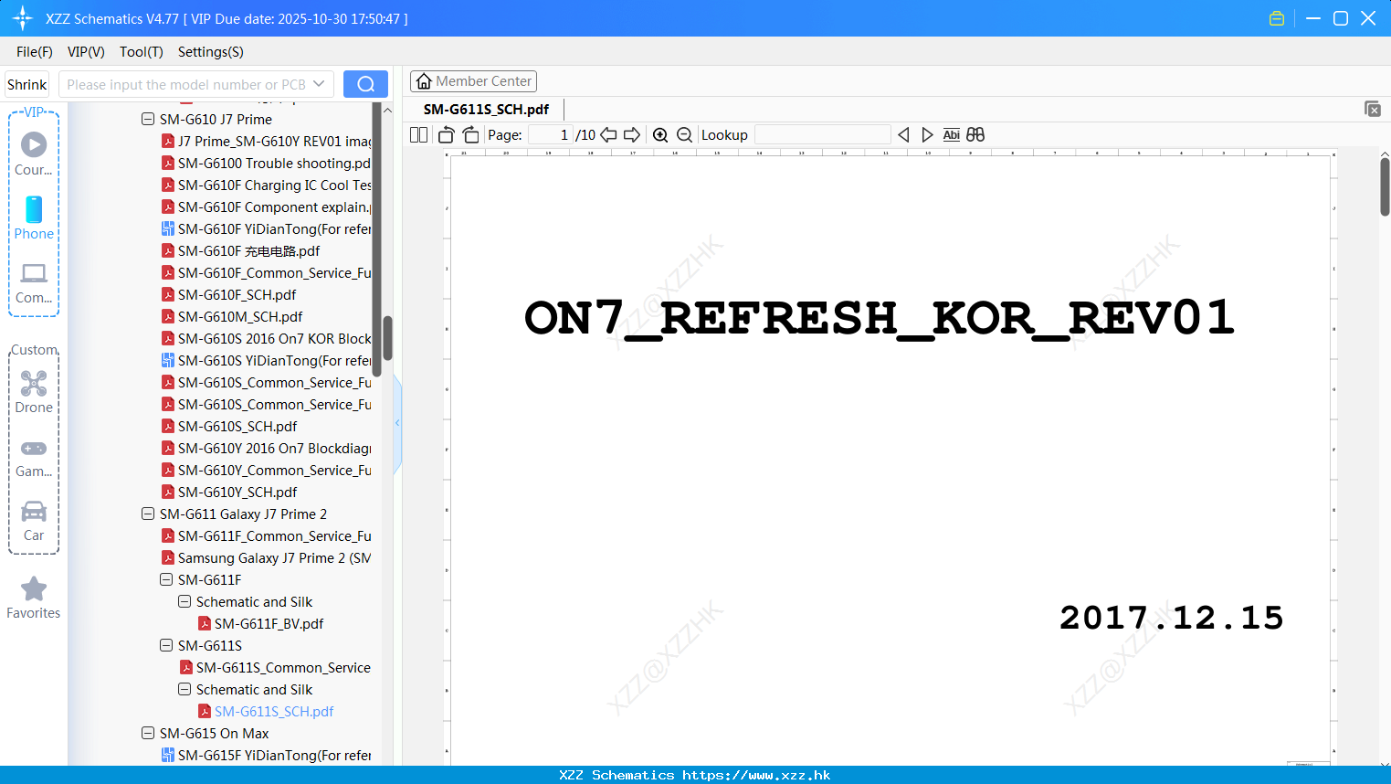Open the VIP(V) menu

pyautogui.click(x=86, y=52)
